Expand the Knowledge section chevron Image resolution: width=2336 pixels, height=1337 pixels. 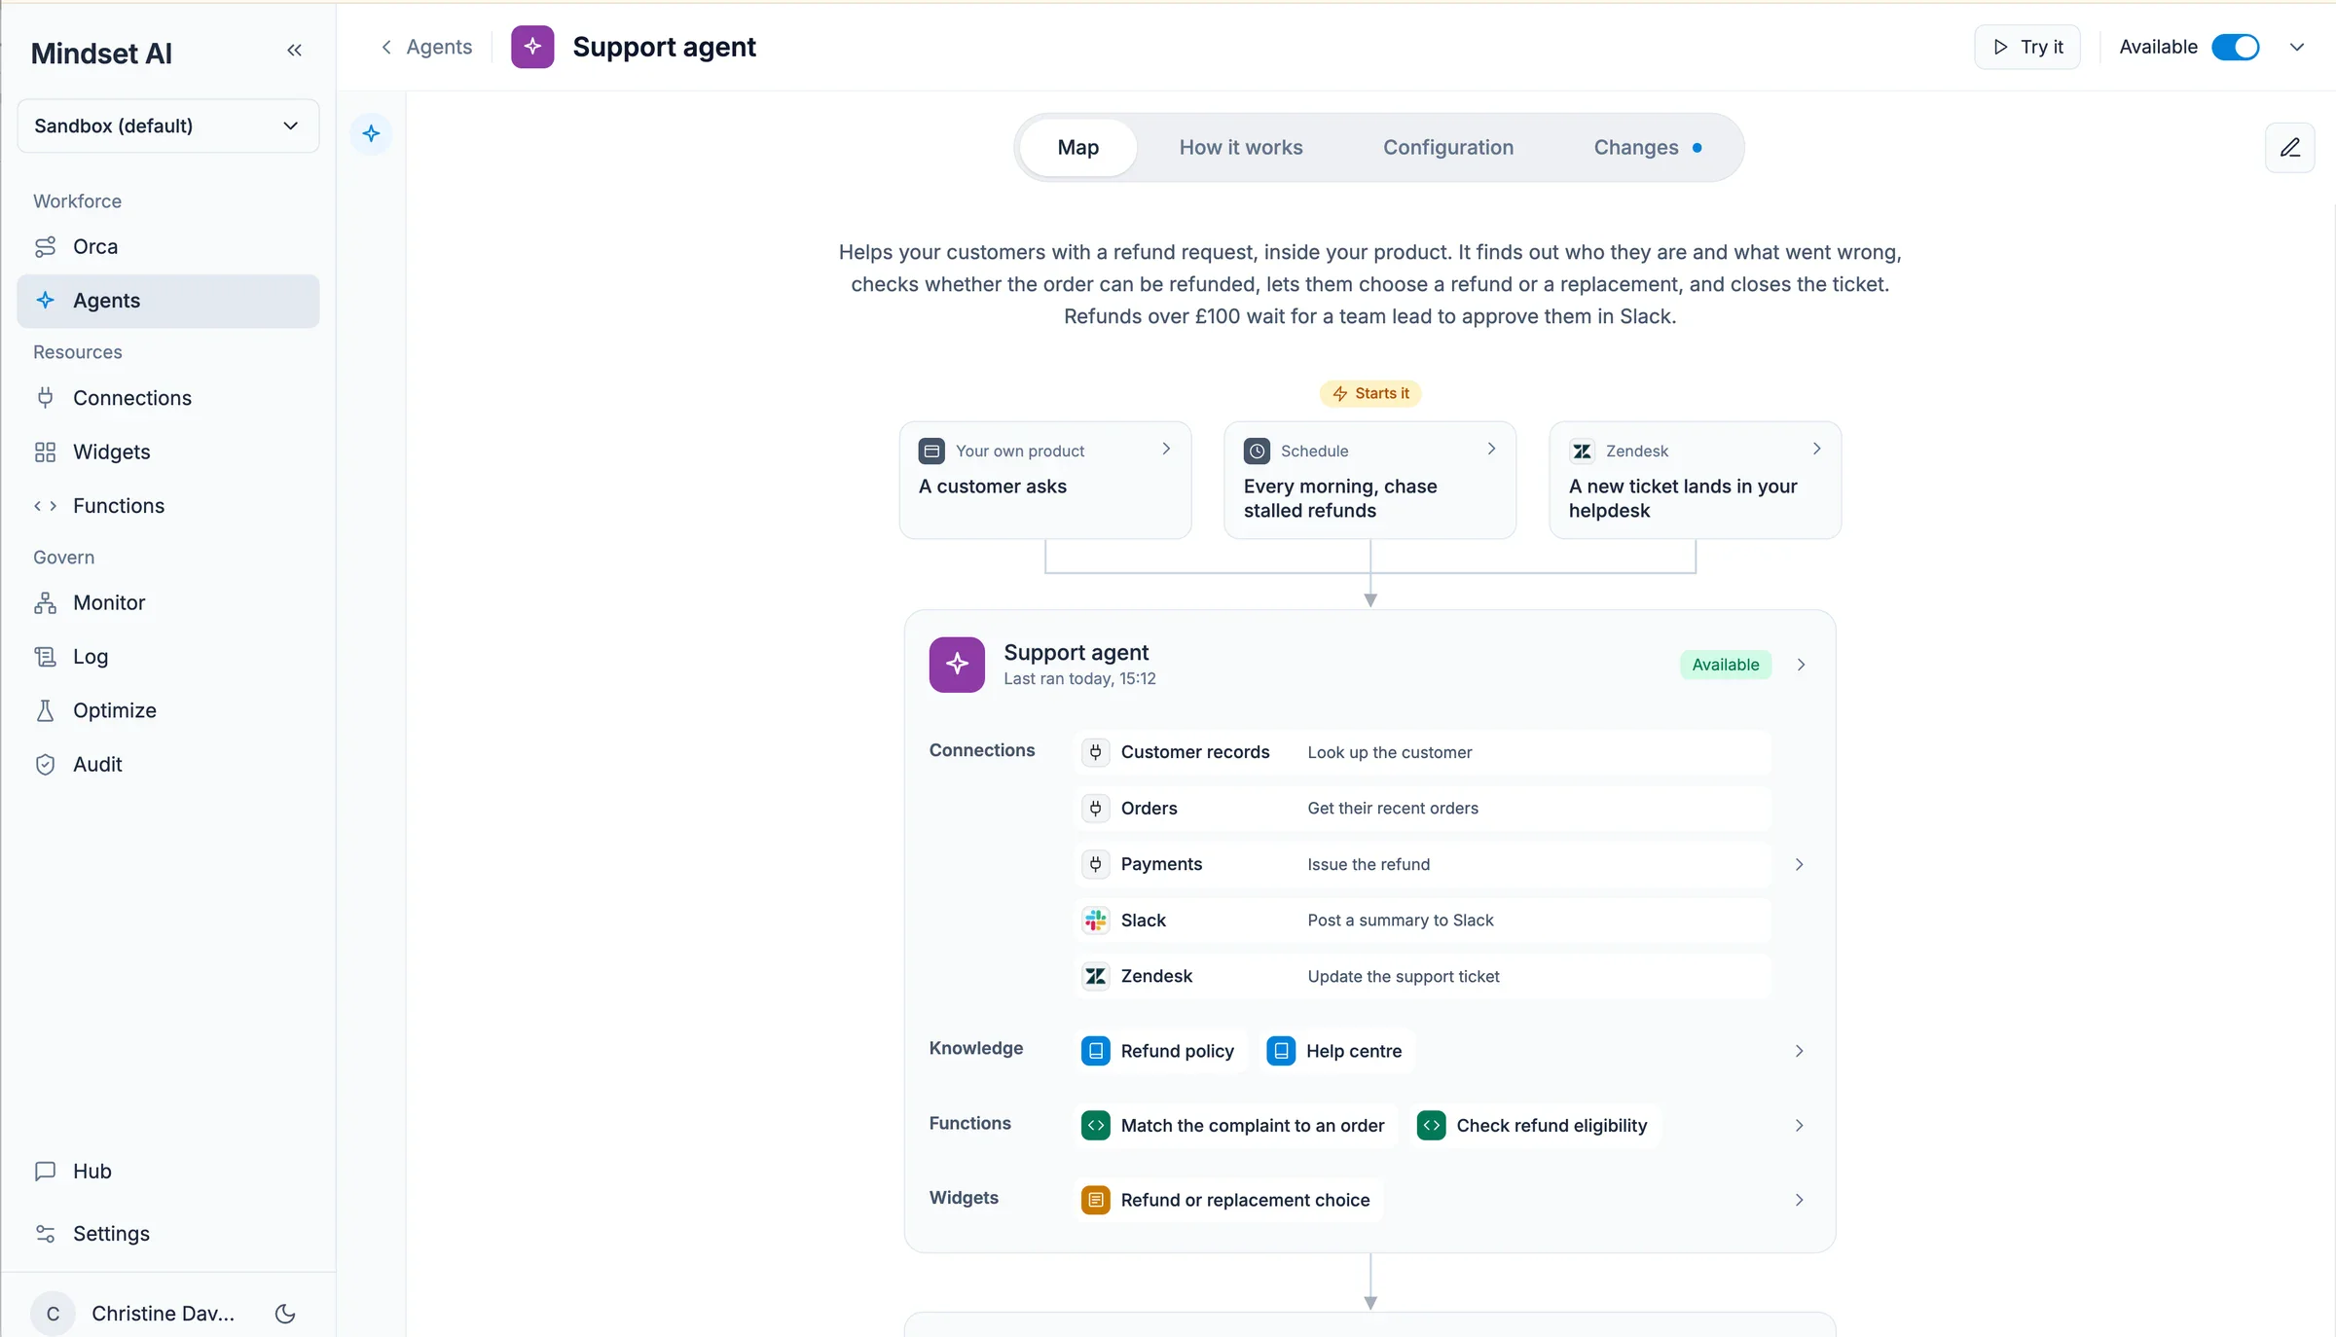1799,1051
